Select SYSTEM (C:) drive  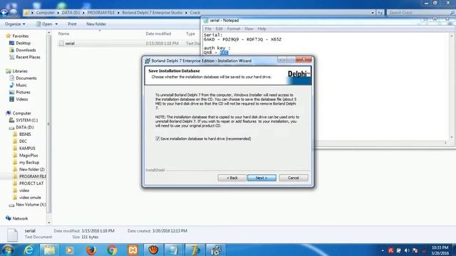[26, 120]
